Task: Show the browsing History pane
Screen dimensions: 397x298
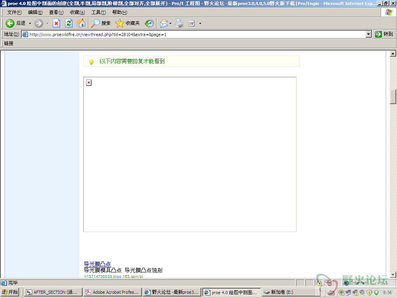Action: click(x=149, y=23)
